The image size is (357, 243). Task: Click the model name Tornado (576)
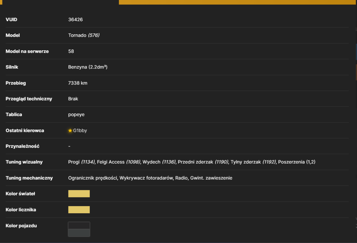(x=84, y=35)
